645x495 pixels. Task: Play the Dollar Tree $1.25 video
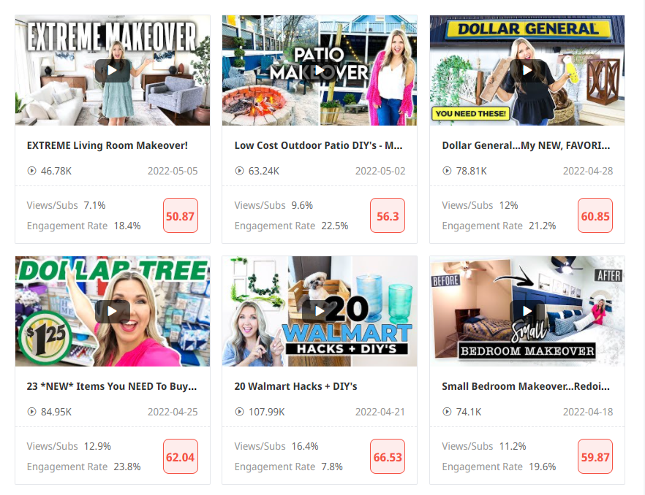tap(113, 311)
